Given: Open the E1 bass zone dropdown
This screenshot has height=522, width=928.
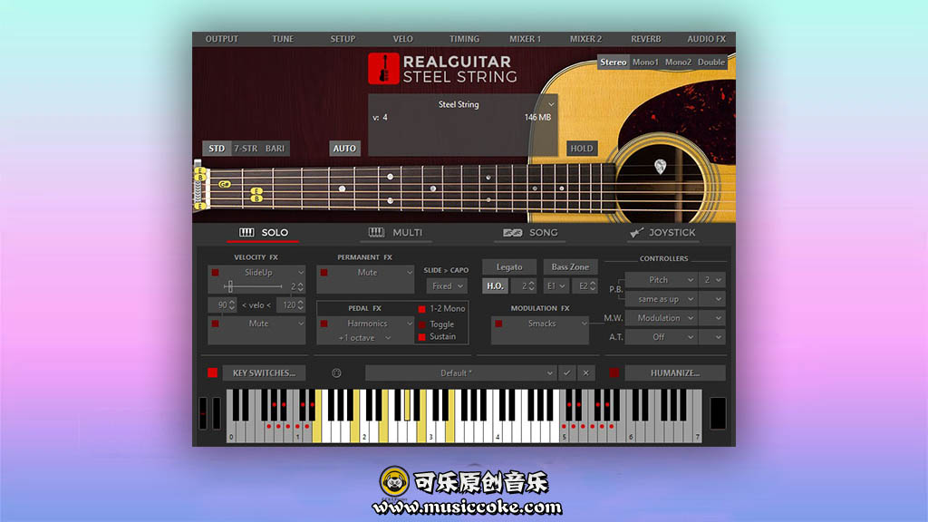Looking at the screenshot, I should [556, 285].
